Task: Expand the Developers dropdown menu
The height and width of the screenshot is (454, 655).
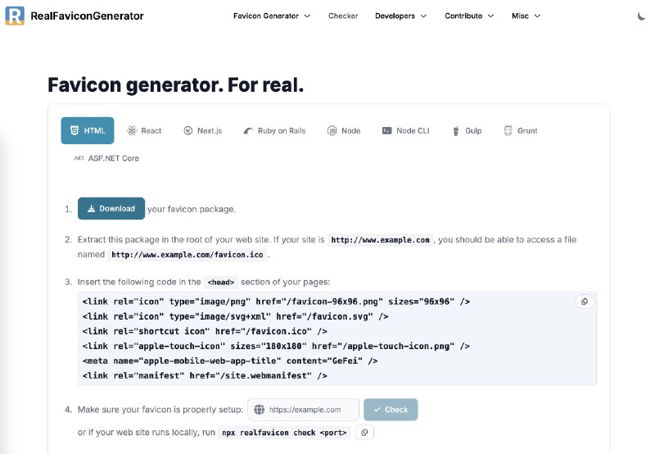Action: pyautogui.click(x=401, y=16)
